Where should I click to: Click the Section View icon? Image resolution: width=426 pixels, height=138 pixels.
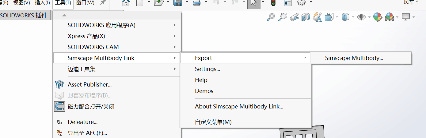[306, 17]
